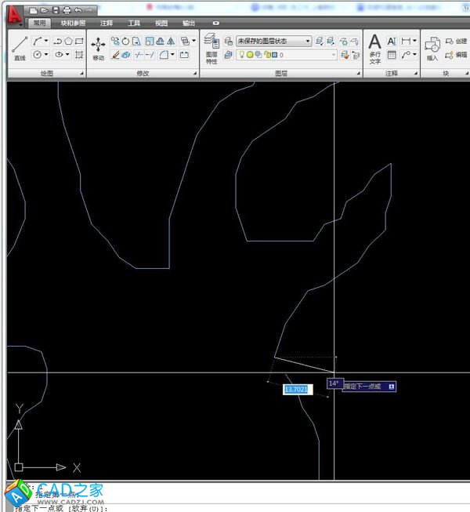Activate the Explode tool

pyautogui.click(x=126, y=55)
